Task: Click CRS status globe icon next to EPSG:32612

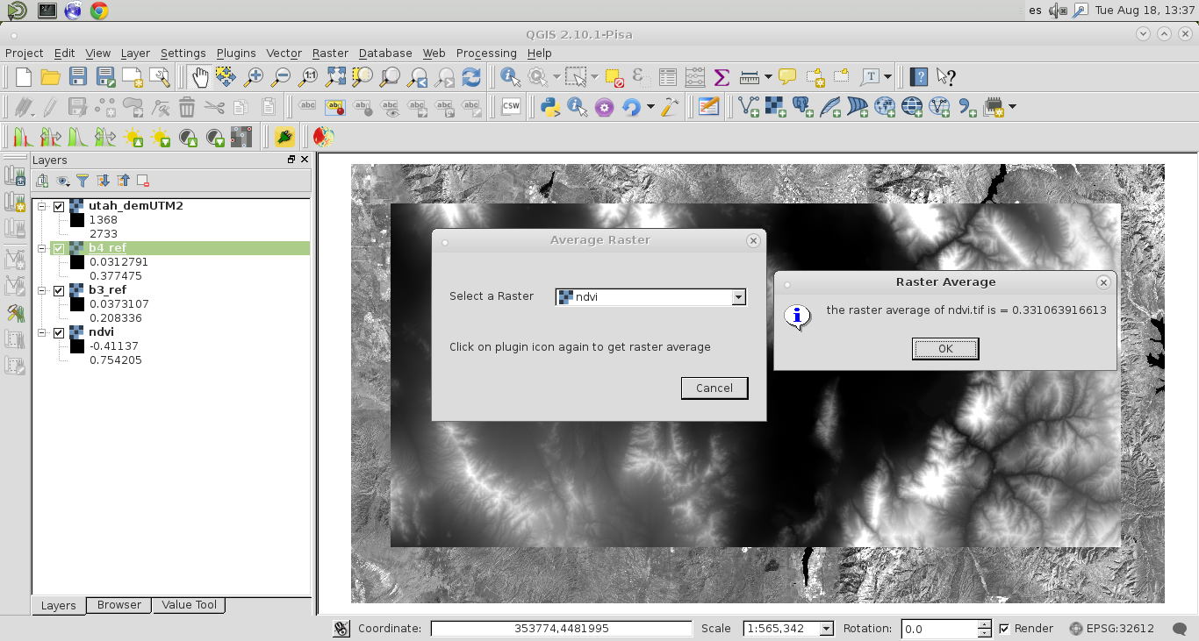Action: point(1076,629)
